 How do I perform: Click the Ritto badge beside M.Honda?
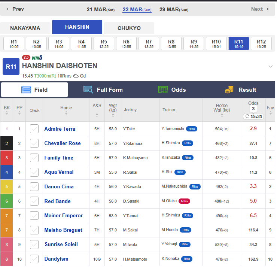(x=185, y=230)
